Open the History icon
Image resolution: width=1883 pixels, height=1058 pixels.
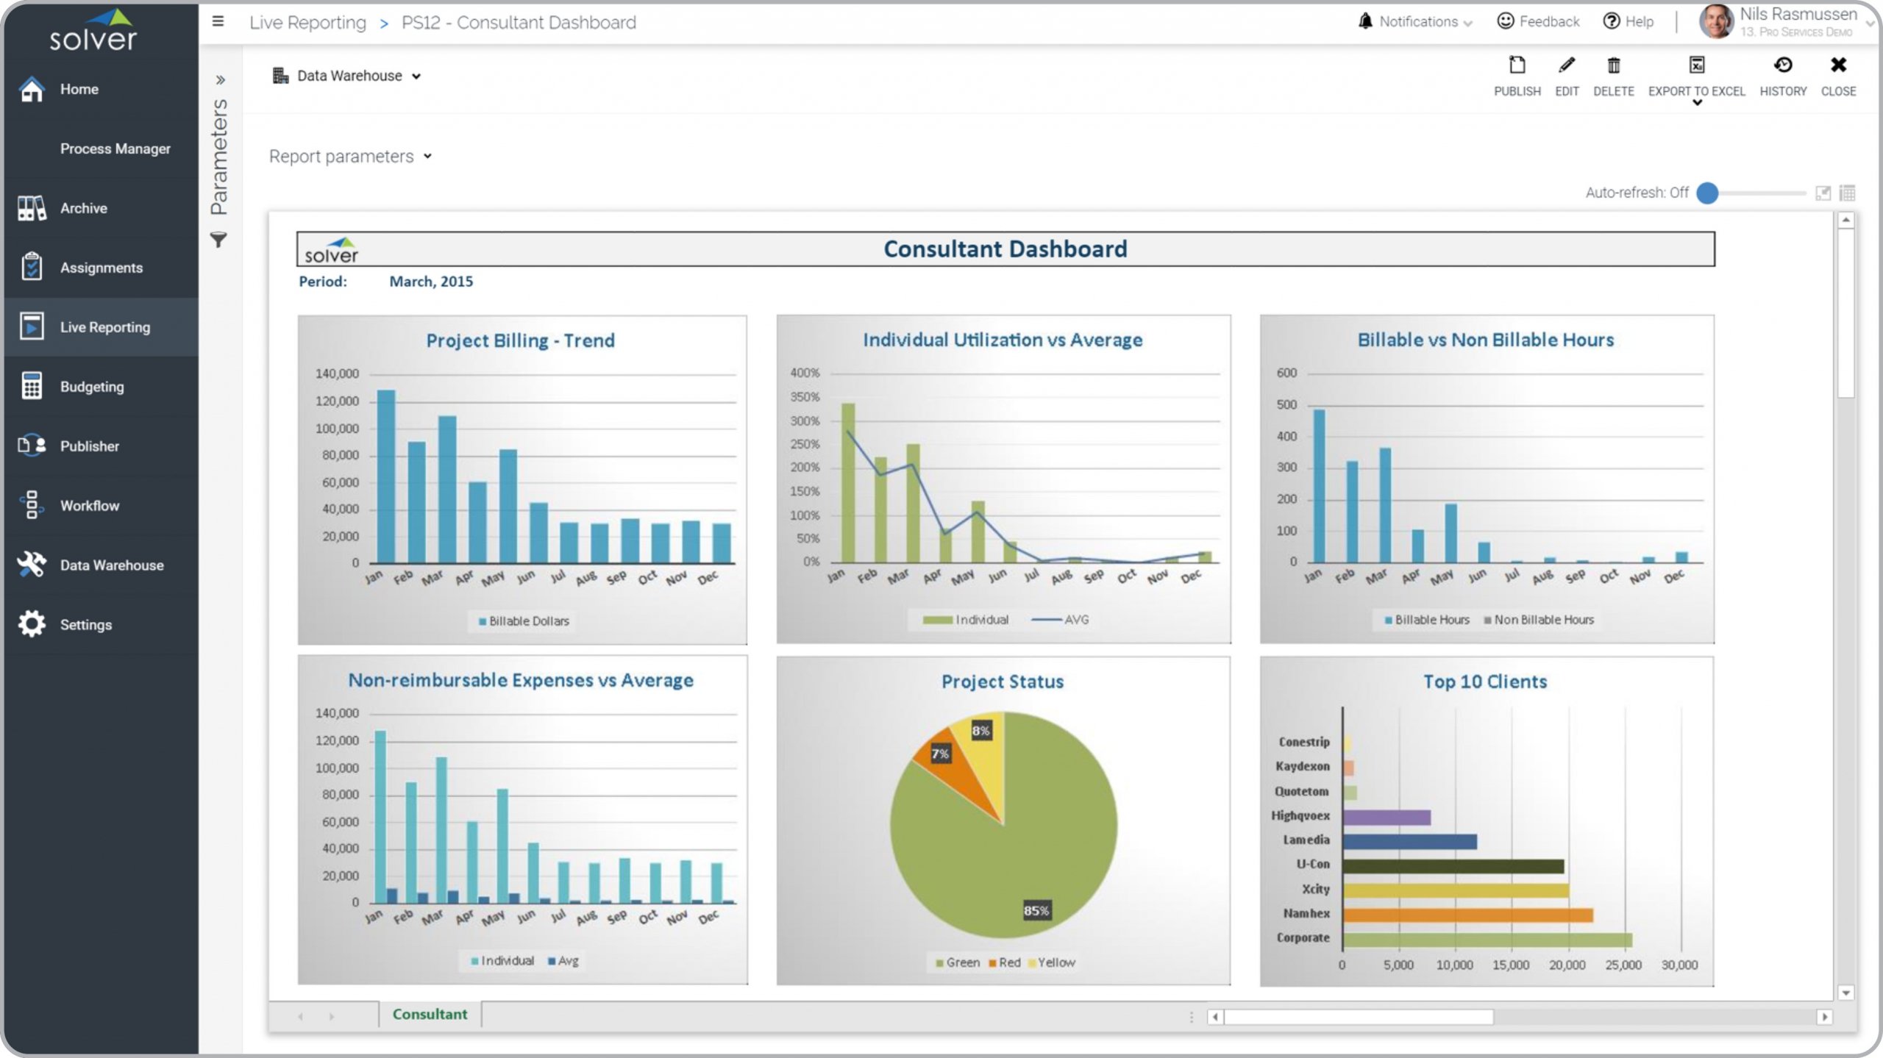(1783, 66)
